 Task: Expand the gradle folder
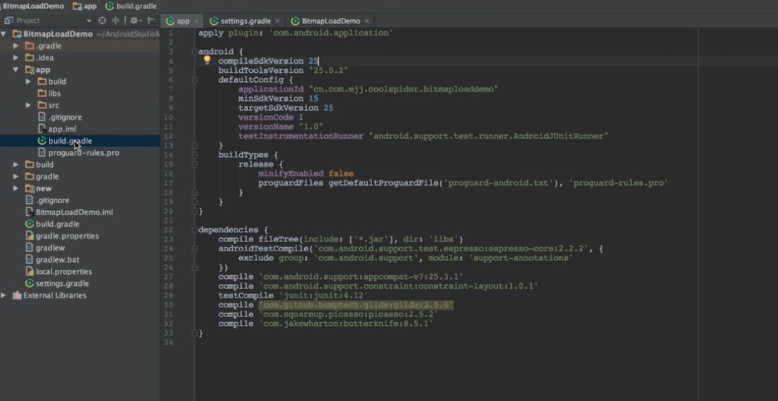coord(16,177)
